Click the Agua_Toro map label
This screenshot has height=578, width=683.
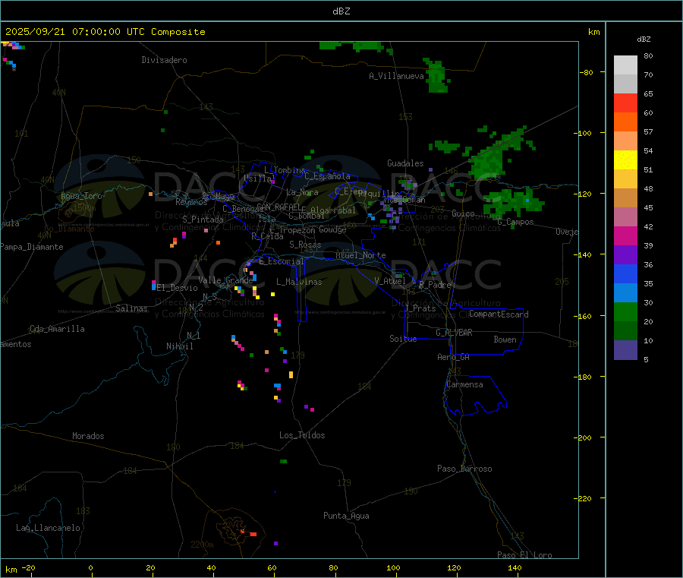point(81,196)
